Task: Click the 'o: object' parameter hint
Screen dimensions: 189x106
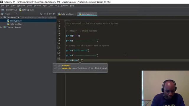Action: pos(66,65)
